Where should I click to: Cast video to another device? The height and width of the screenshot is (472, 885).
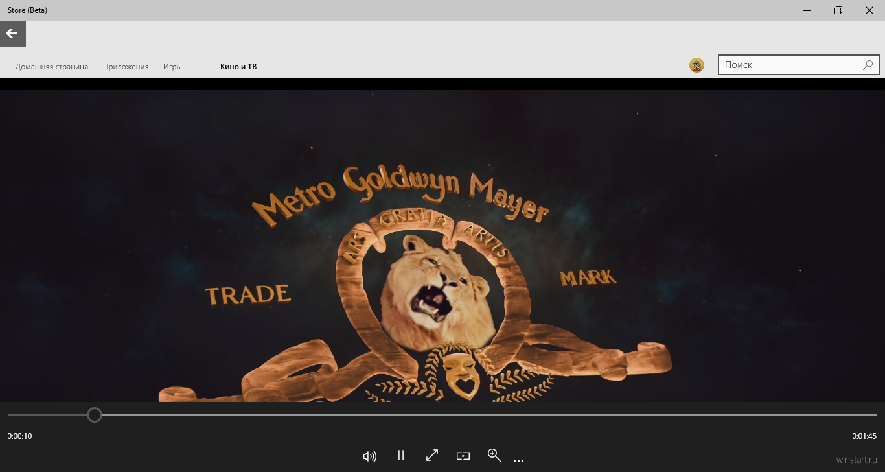463,456
